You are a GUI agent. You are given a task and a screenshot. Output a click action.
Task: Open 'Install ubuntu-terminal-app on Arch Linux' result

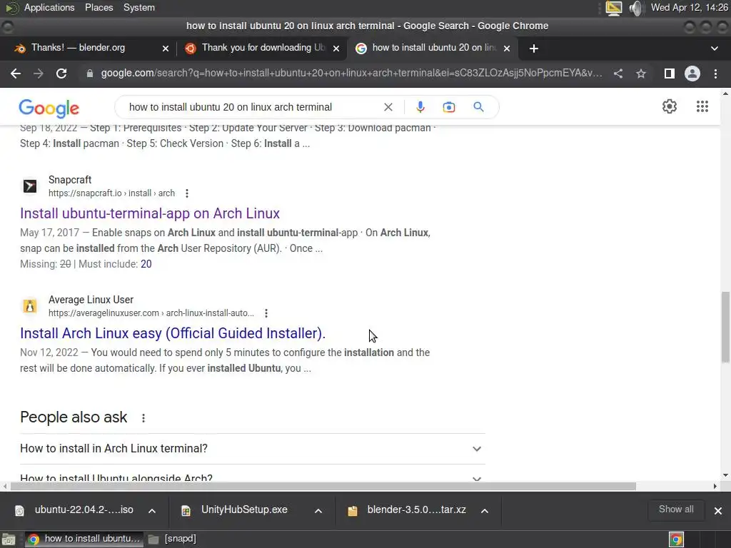[x=150, y=213]
